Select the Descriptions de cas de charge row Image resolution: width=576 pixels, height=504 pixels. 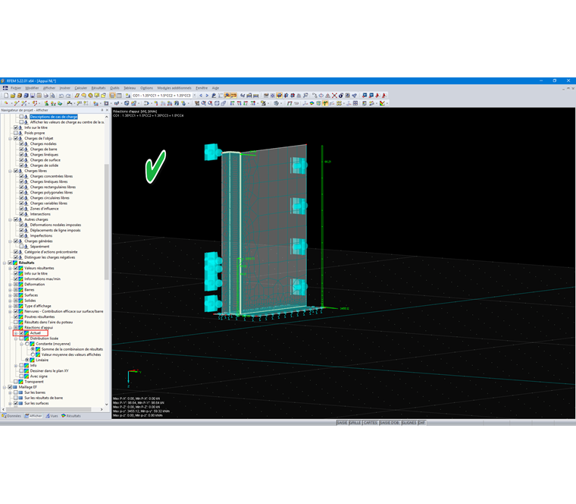tap(54, 117)
